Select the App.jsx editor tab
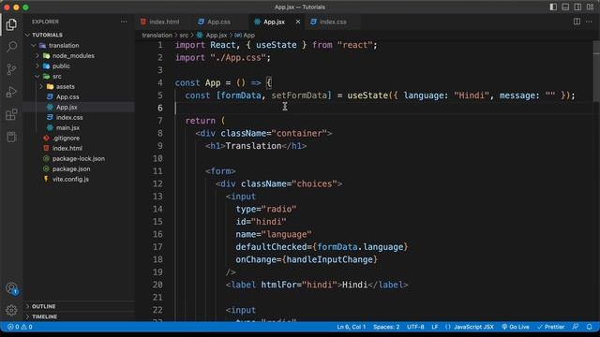Screen dimensions: 600x337 (x=274, y=22)
